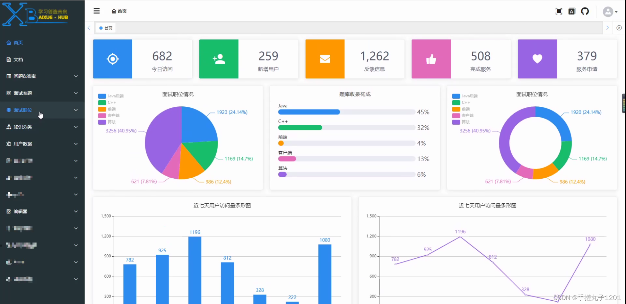Toggle 前端 legend in left pie chart
This screenshot has height=304, width=626.
coord(107,109)
